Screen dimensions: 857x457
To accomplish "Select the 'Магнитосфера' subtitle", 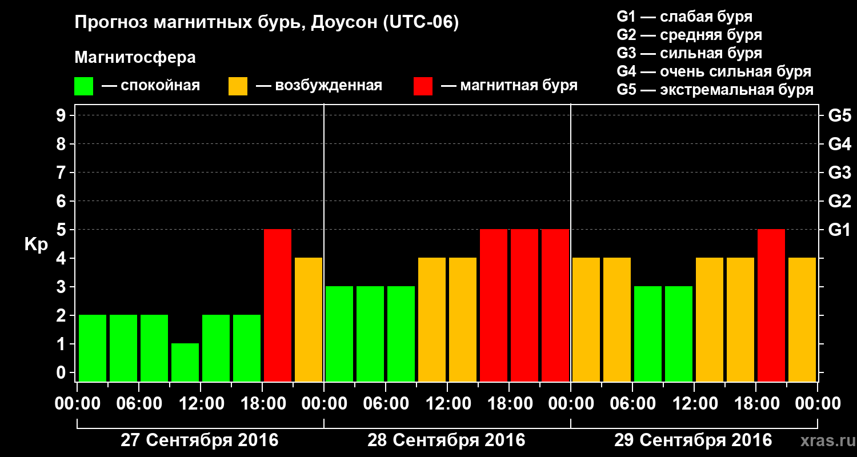I will click(x=135, y=58).
